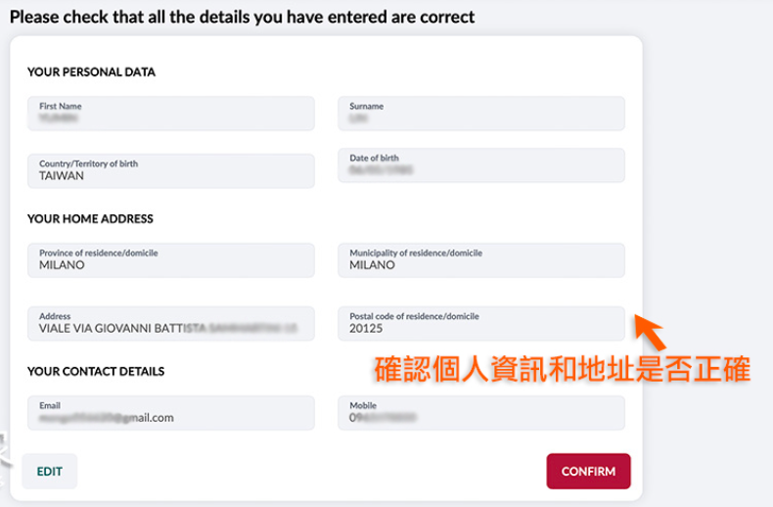Click the Province of residence/domicile field

click(171, 259)
